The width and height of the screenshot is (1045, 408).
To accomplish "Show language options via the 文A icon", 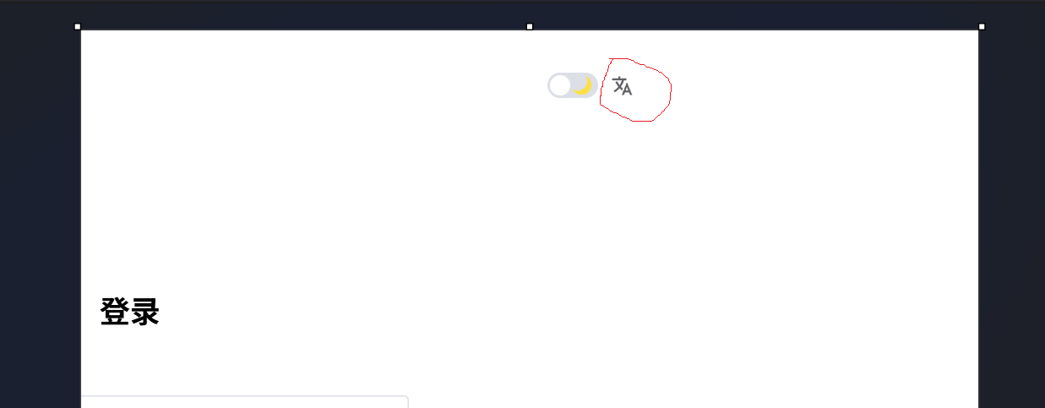I will (x=622, y=86).
